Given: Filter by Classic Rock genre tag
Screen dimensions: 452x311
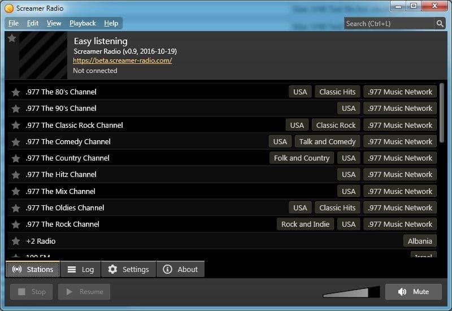Looking at the screenshot, I should (336, 125).
